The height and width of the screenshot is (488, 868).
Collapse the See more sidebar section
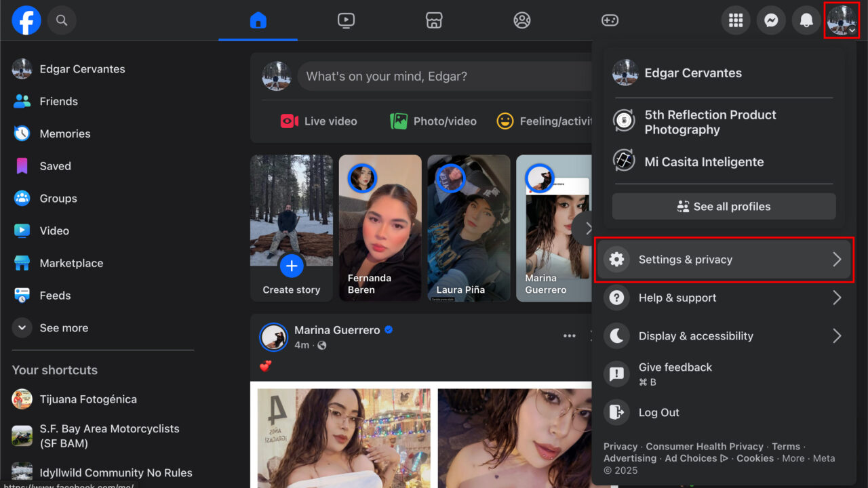(x=64, y=327)
